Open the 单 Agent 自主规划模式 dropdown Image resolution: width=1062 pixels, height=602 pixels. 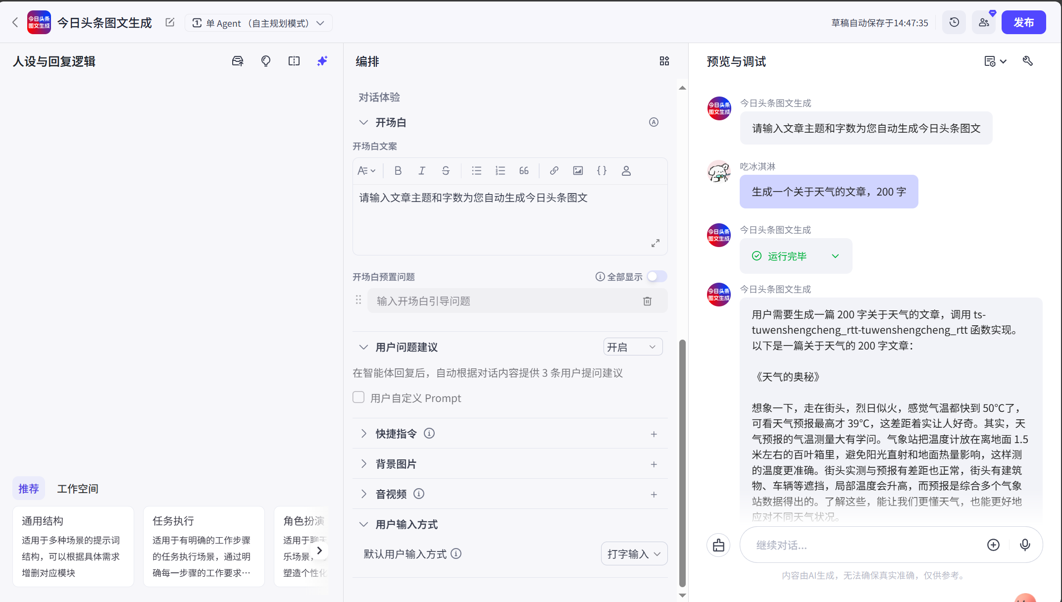(x=258, y=23)
